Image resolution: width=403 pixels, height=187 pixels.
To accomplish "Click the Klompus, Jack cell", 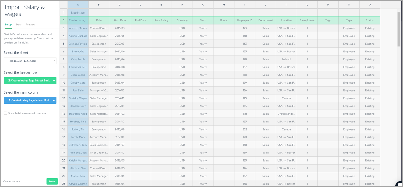I will click(78, 153).
